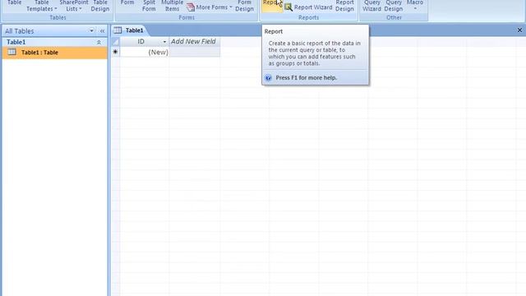Close the Table1 document with X

(519, 30)
